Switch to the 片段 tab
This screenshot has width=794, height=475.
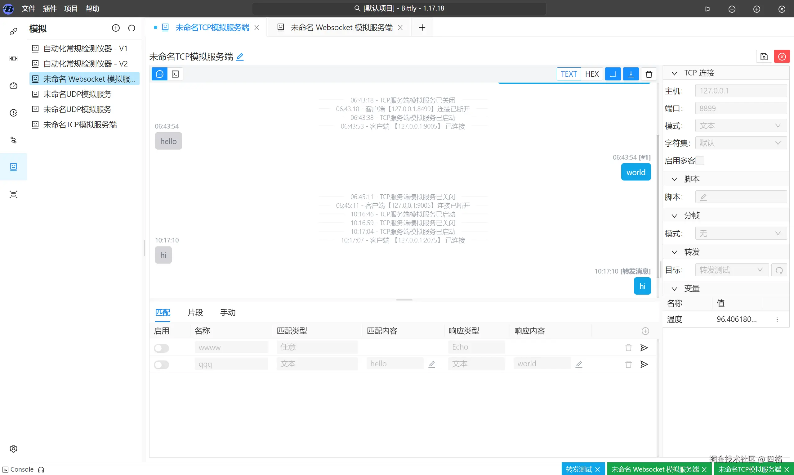pyautogui.click(x=195, y=312)
